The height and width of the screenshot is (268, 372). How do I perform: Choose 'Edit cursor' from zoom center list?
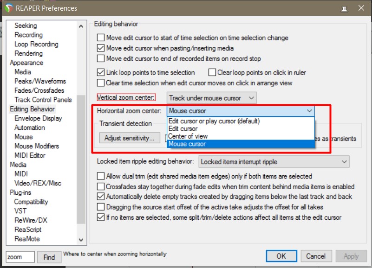[241, 129]
